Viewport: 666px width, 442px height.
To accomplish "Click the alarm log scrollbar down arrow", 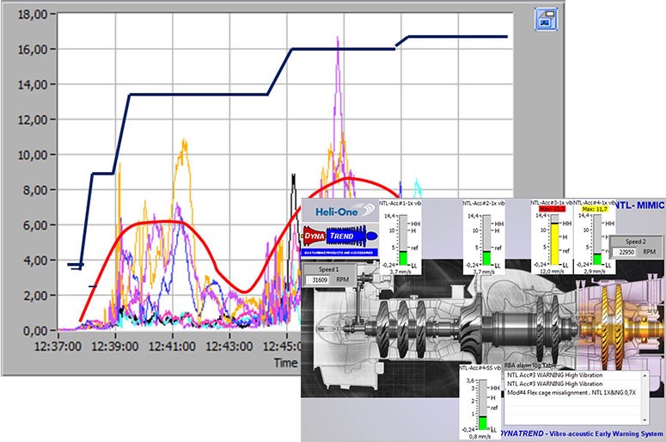I will (x=645, y=420).
